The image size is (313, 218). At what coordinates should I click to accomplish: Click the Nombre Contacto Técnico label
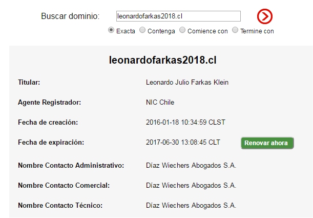(x=60, y=205)
